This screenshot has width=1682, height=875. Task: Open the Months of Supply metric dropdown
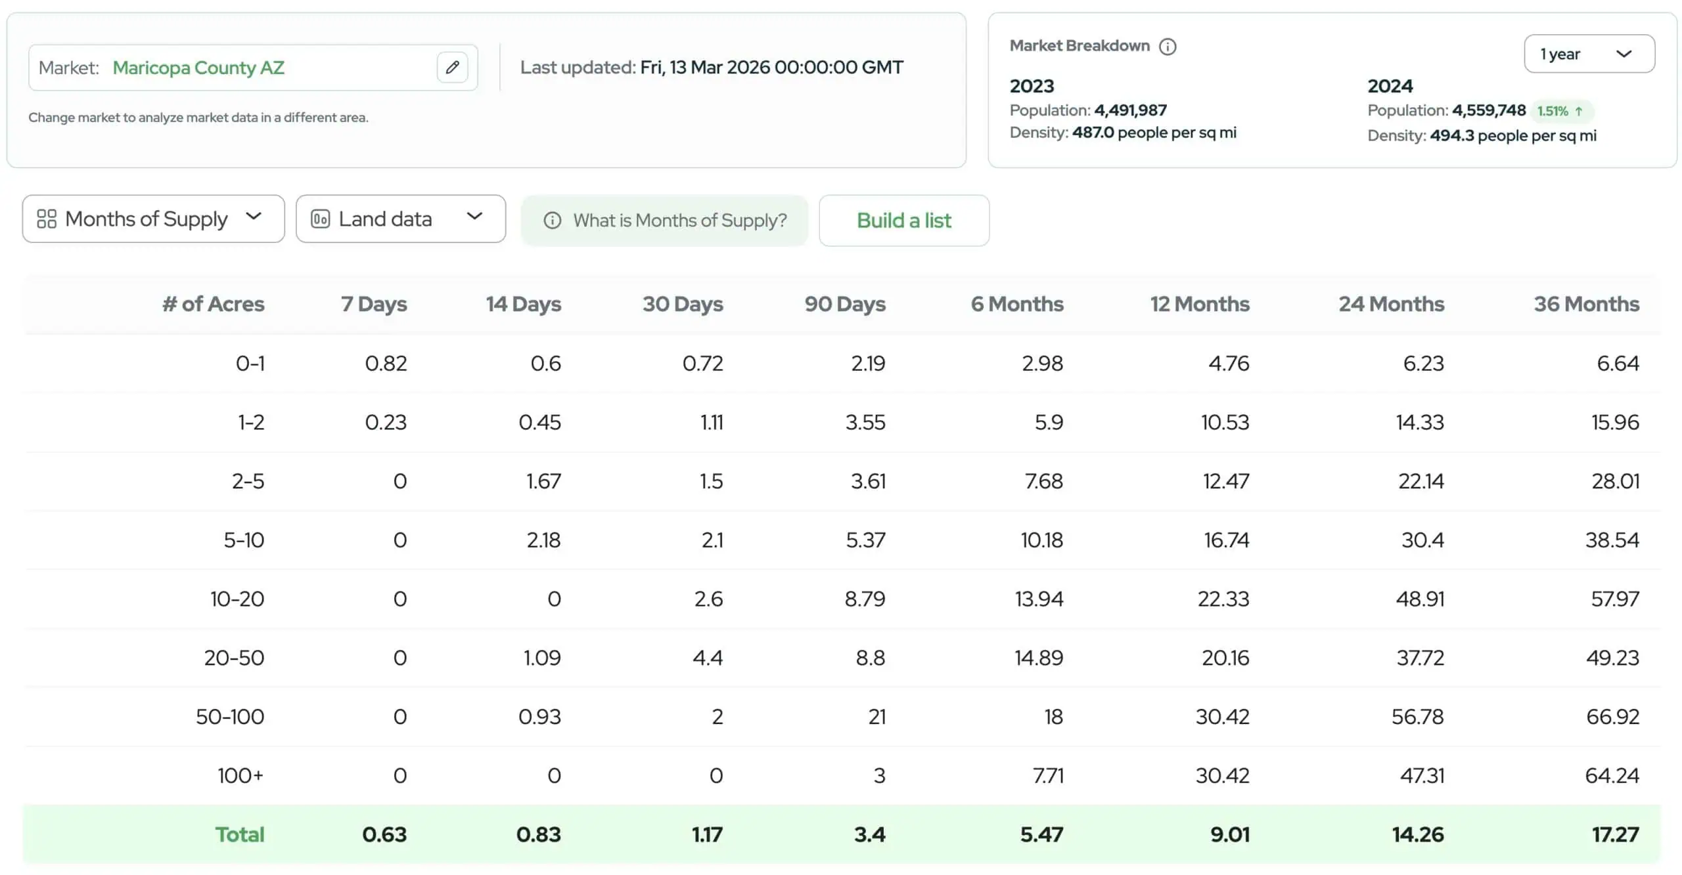coord(153,219)
